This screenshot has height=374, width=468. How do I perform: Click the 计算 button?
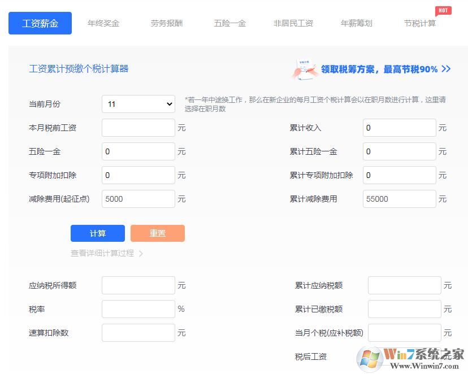click(x=97, y=233)
